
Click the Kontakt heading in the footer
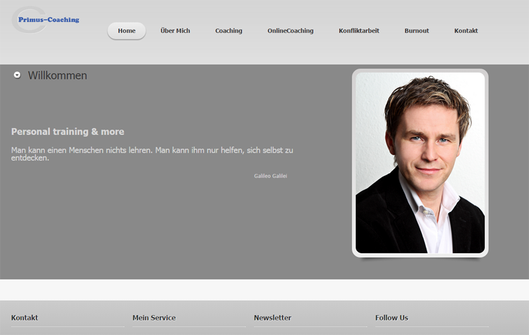24,318
